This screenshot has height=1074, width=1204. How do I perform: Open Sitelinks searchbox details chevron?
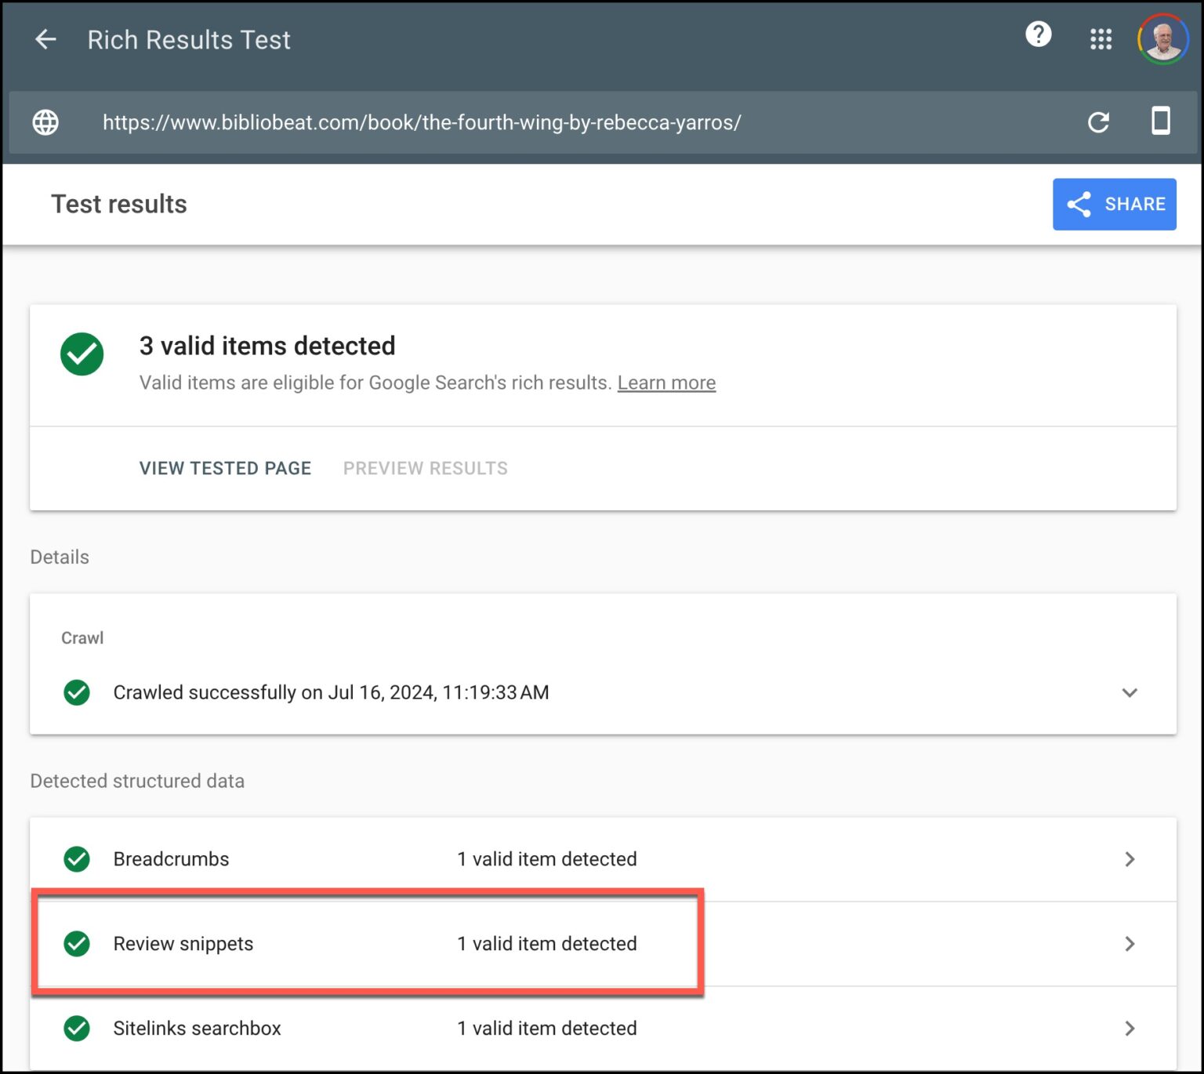click(x=1130, y=1028)
